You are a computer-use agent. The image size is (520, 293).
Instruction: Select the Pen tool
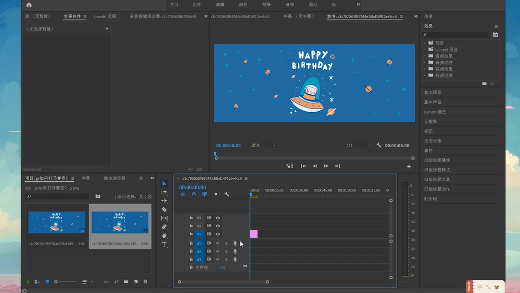(x=164, y=227)
